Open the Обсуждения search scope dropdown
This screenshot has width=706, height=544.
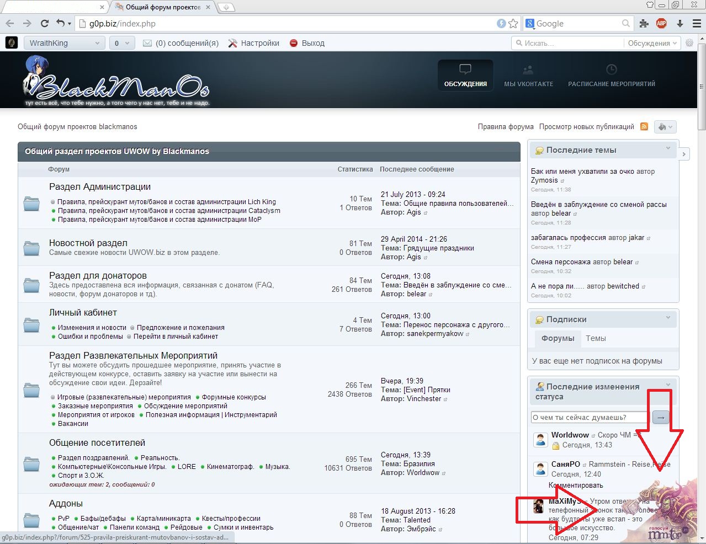[x=652, y=43]
